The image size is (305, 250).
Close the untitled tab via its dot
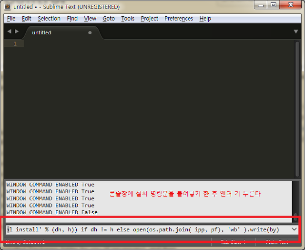(90, 33)
